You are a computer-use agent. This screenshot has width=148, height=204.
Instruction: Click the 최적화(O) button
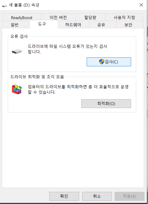click(x=106, y=103)
